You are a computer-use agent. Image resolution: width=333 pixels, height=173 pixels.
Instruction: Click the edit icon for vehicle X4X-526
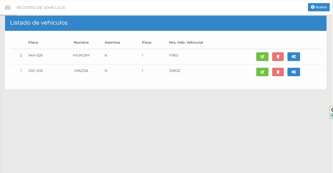pyautogui.click(x=262, y=57)
